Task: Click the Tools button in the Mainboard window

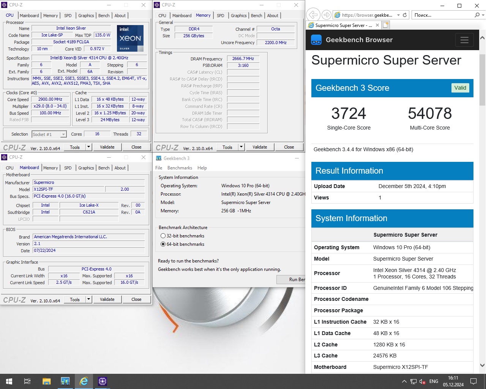Action: point(75,299)
